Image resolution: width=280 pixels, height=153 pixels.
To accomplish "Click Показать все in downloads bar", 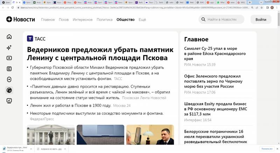I will click(266, 149).
